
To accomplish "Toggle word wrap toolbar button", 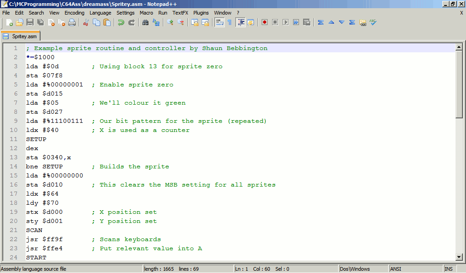I will 219,22.
